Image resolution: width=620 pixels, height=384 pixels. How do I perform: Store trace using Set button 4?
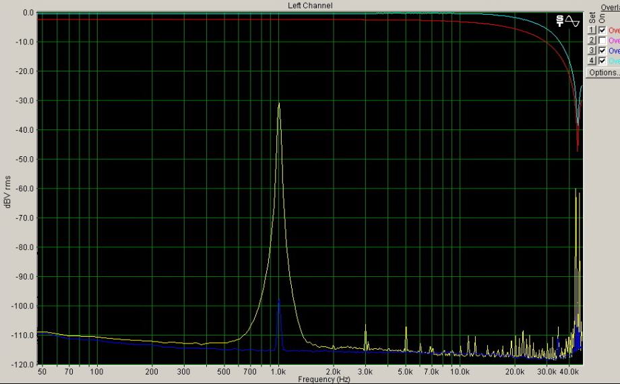point(592,61)
